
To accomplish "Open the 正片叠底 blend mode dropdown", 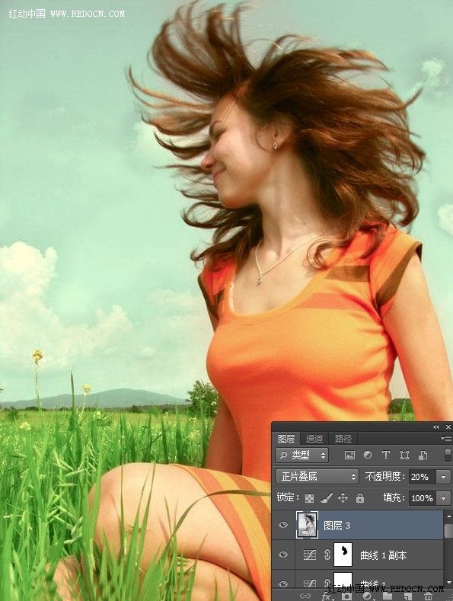I will pyautogui.click(x=317, y=476).
